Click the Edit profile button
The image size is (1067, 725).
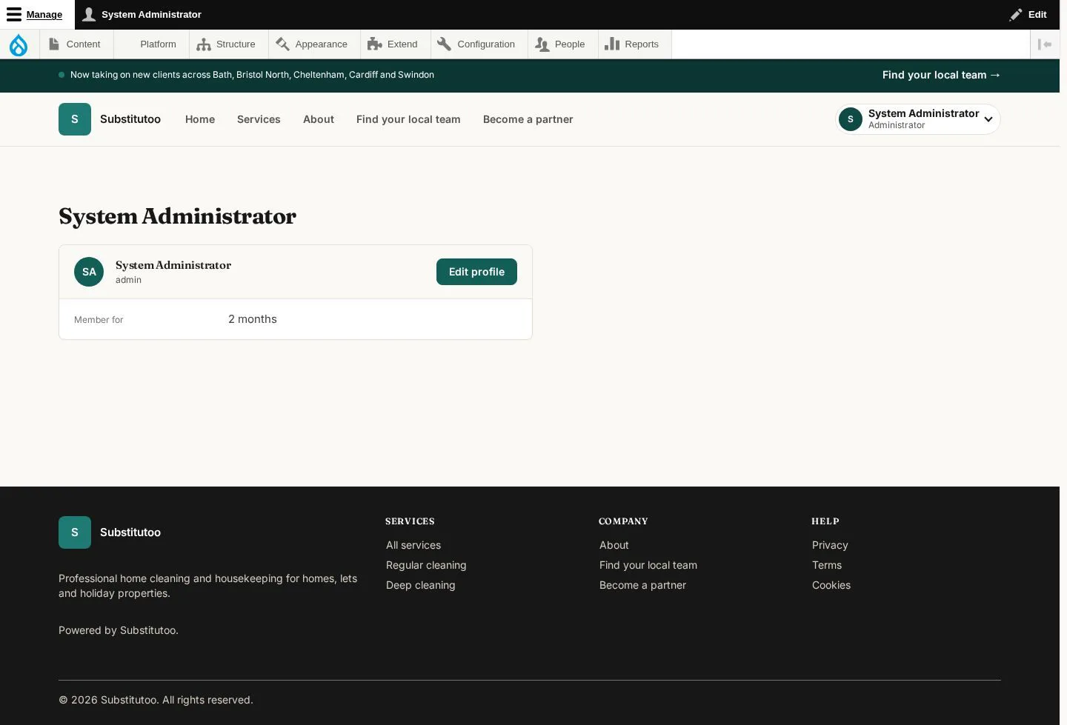click(476, 272)
